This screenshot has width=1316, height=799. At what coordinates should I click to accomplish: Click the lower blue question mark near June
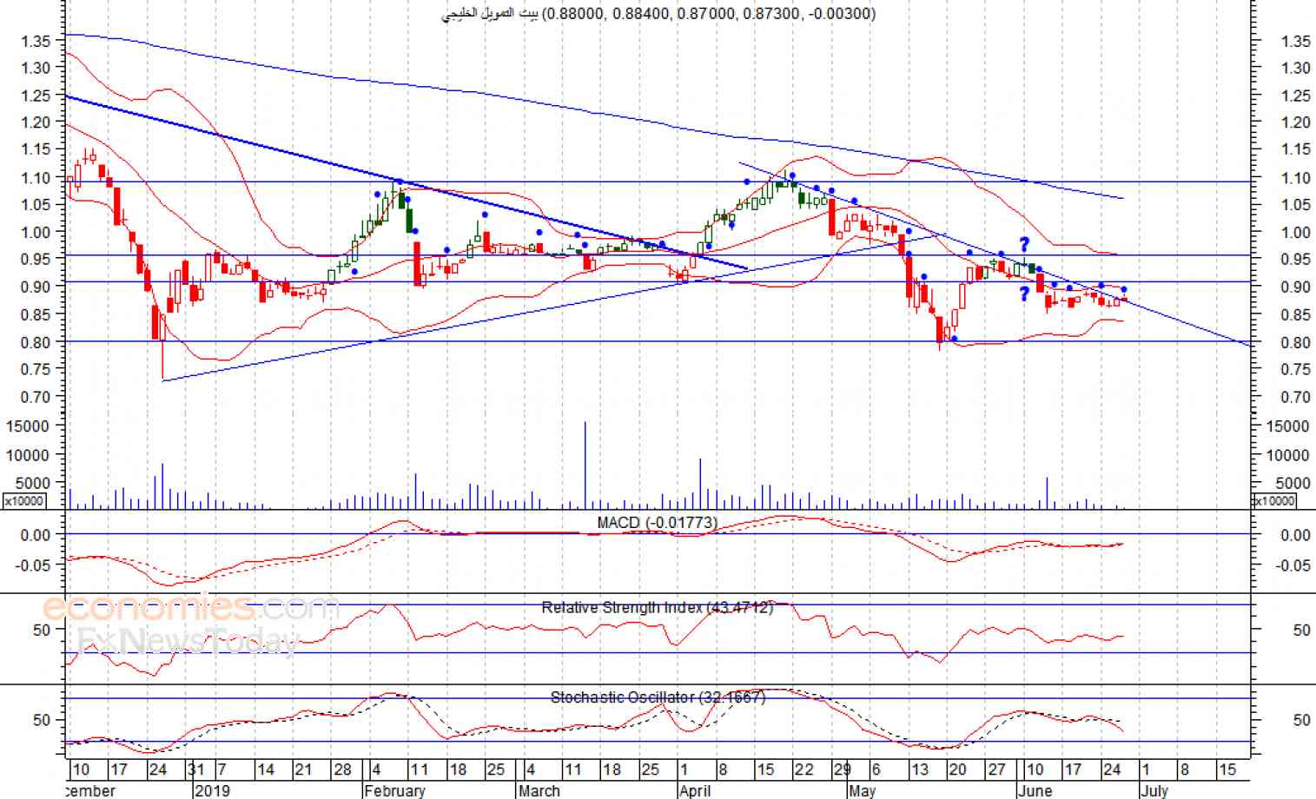point(1024,295)
